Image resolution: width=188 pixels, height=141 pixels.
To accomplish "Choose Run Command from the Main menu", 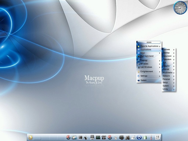I will point(149,56).
